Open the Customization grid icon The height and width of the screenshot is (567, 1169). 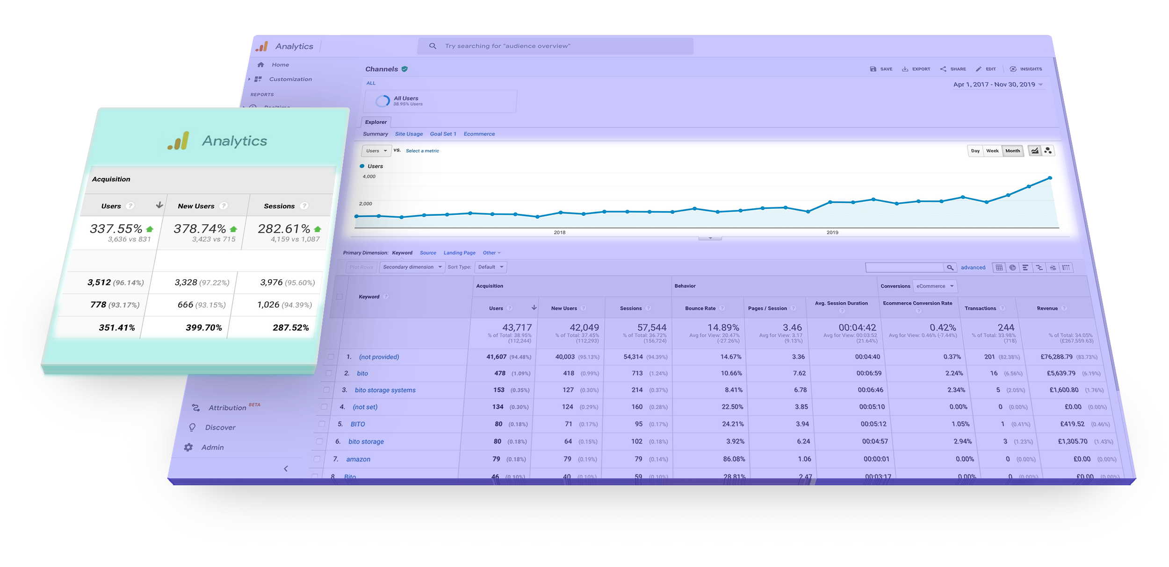click(258, 79)
